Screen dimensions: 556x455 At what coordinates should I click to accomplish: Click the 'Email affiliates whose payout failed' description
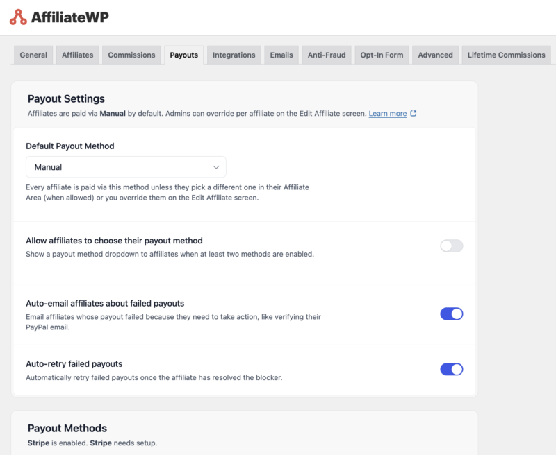173,322
